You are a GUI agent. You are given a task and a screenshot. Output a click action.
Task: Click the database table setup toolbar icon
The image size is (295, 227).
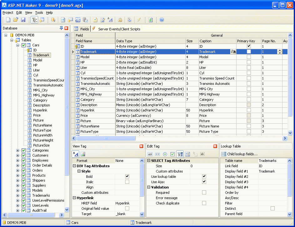click(x=42, y=20)
